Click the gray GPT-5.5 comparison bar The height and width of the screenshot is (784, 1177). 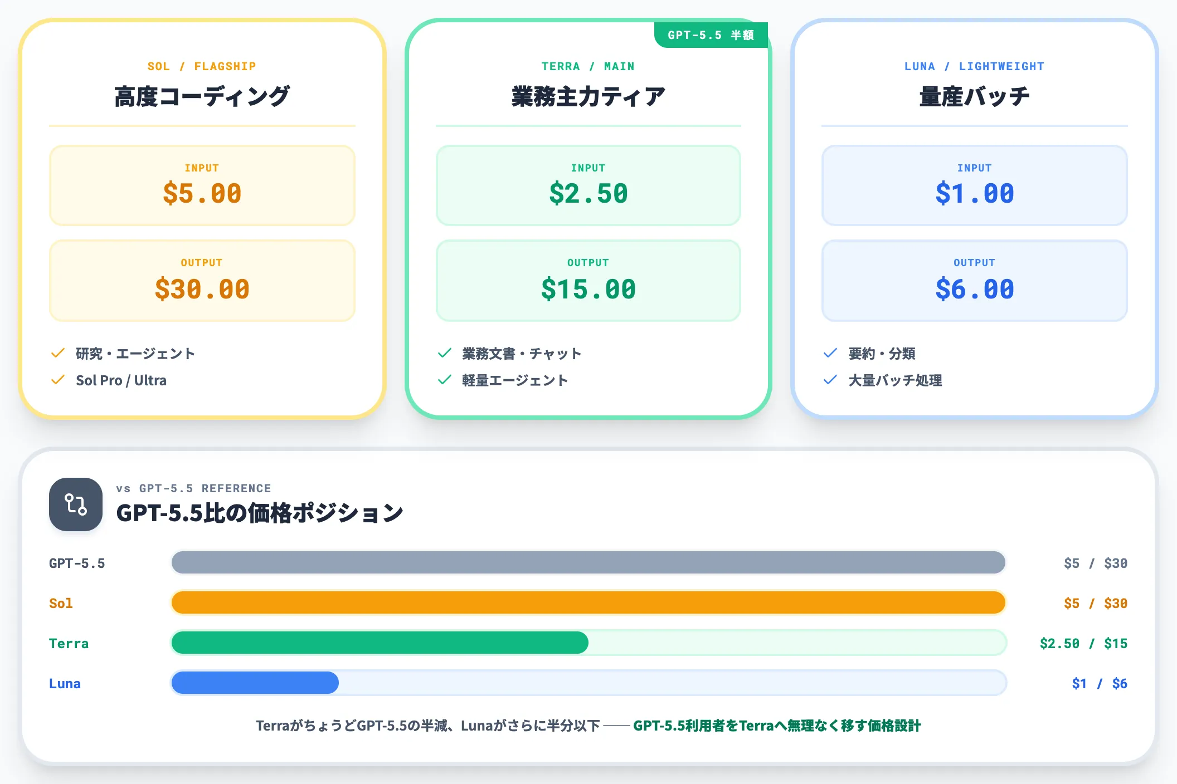tap(588, 562)
